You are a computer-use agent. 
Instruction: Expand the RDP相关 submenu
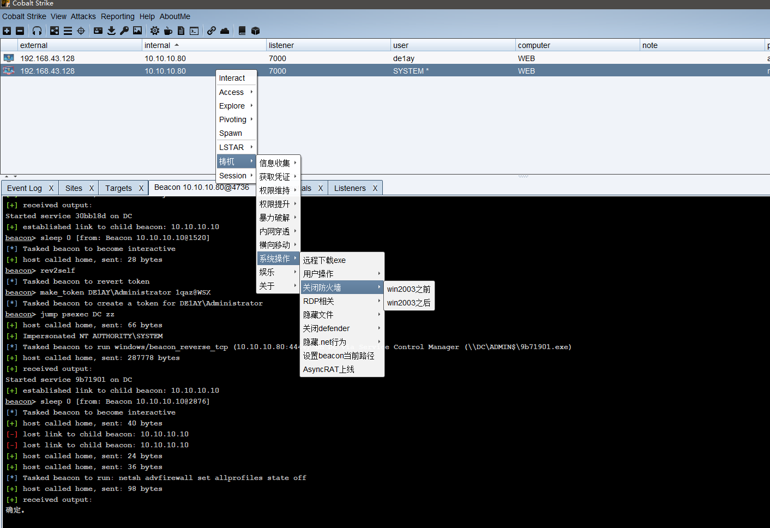pos(342,301)
